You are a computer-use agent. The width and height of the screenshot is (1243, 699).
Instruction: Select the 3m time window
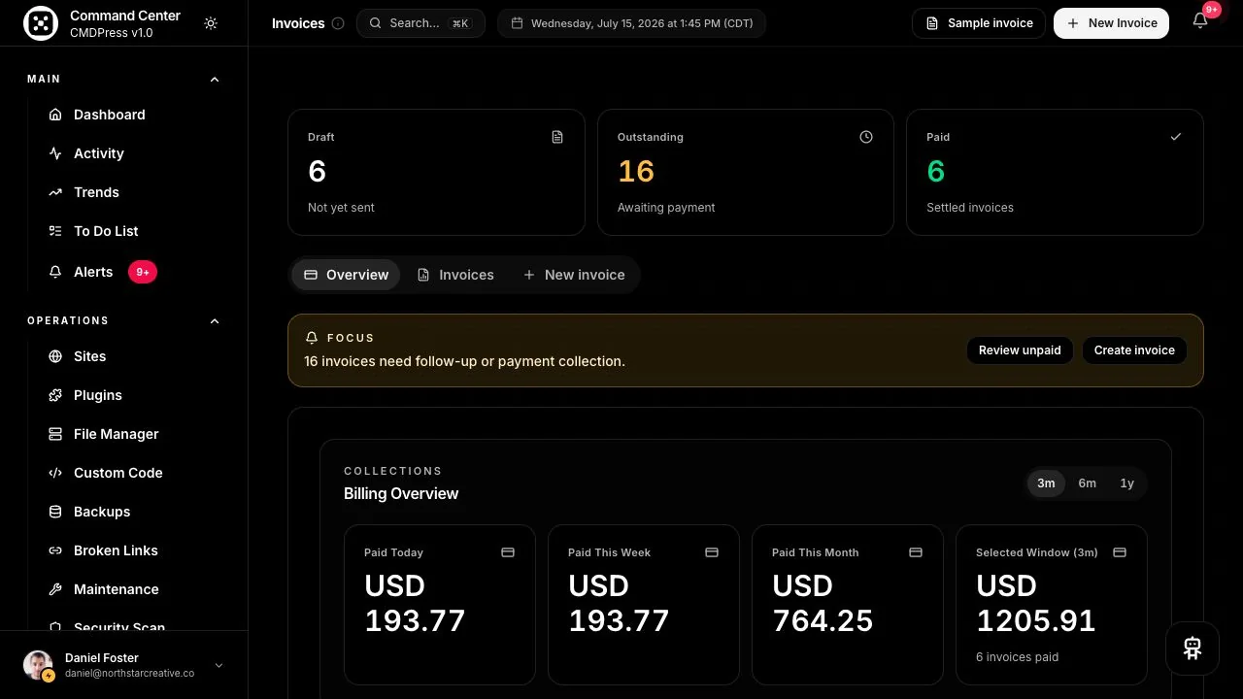click(1046, 483)
